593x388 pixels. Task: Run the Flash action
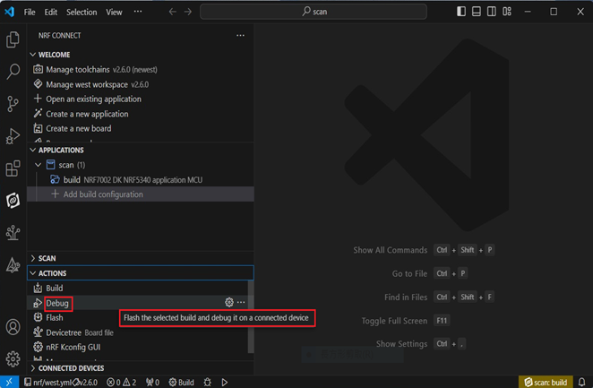(55, 317)
